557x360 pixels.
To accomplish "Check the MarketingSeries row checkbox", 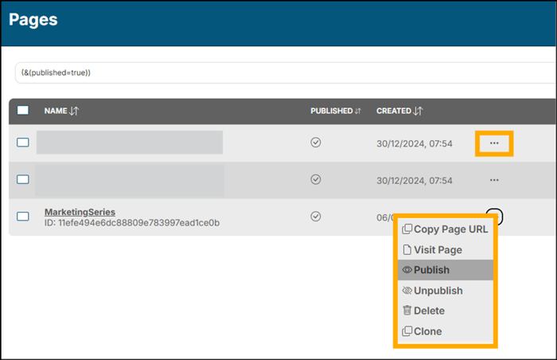I will pos(23,216).
